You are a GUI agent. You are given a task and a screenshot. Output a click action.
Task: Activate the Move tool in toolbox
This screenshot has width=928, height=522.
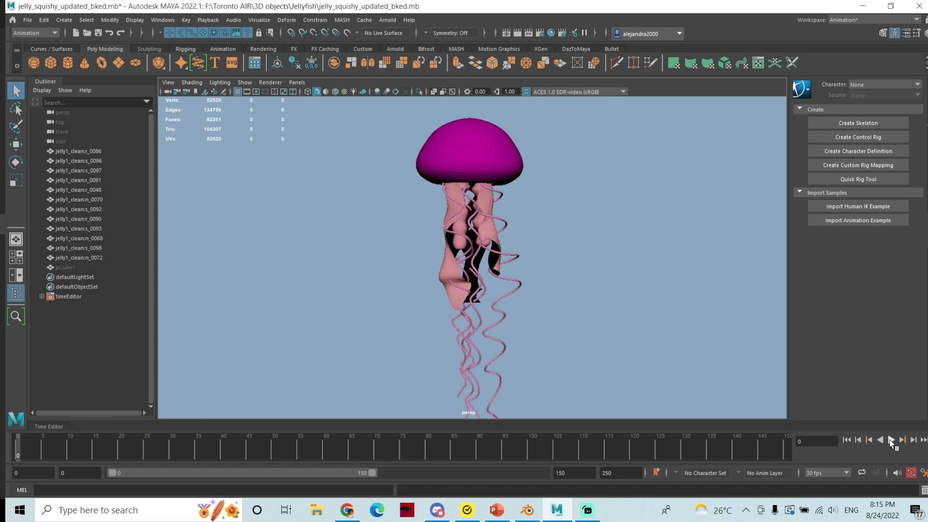(x=16, y=145)
